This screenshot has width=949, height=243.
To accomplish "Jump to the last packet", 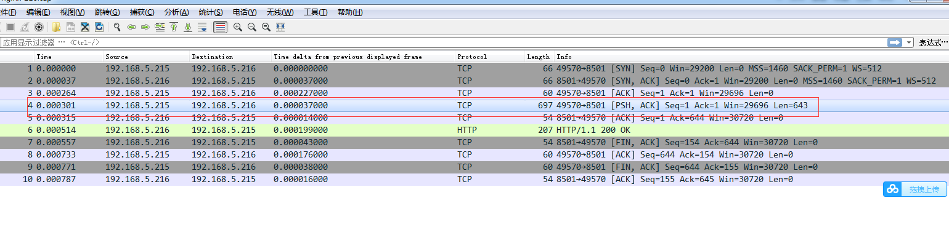I will [188, 27].
